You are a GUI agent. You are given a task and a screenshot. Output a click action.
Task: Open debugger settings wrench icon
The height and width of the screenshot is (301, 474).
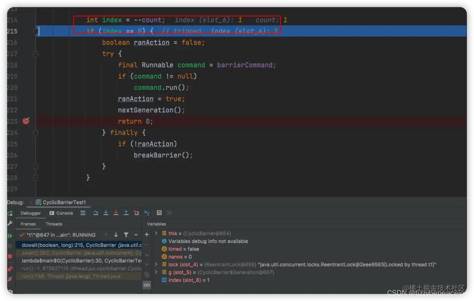pos(10,224)
